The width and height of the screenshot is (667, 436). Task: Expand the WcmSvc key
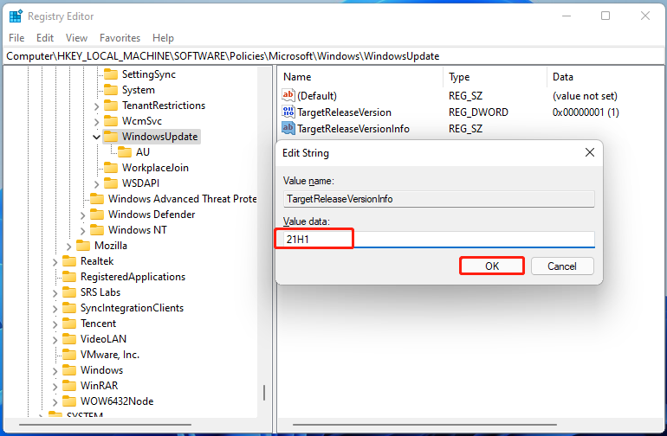(x=96, y=121)
